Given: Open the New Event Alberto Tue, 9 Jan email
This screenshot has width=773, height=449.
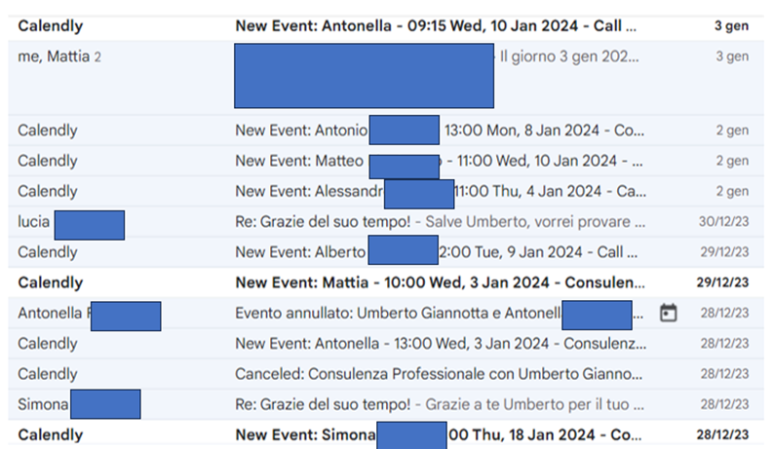Looking at the screenshot, I should click(x=439, y=252).
